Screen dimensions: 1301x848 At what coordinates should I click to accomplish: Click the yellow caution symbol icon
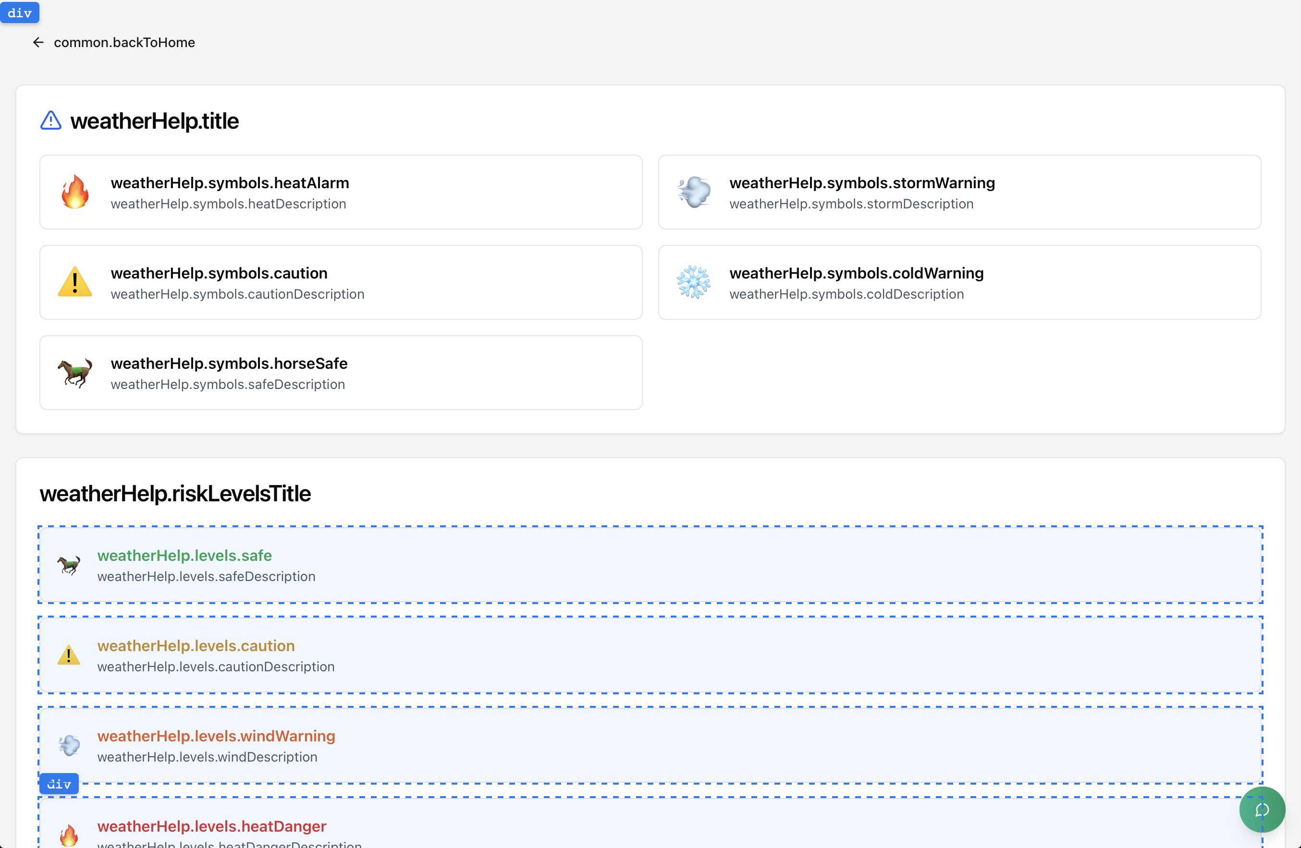[x=75, y=282]
